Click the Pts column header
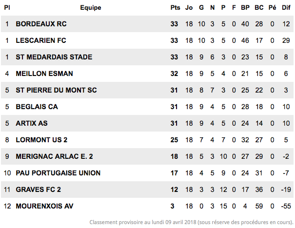Image resolution: width=295 pixels, height=228 pixels. coord(175,7)
